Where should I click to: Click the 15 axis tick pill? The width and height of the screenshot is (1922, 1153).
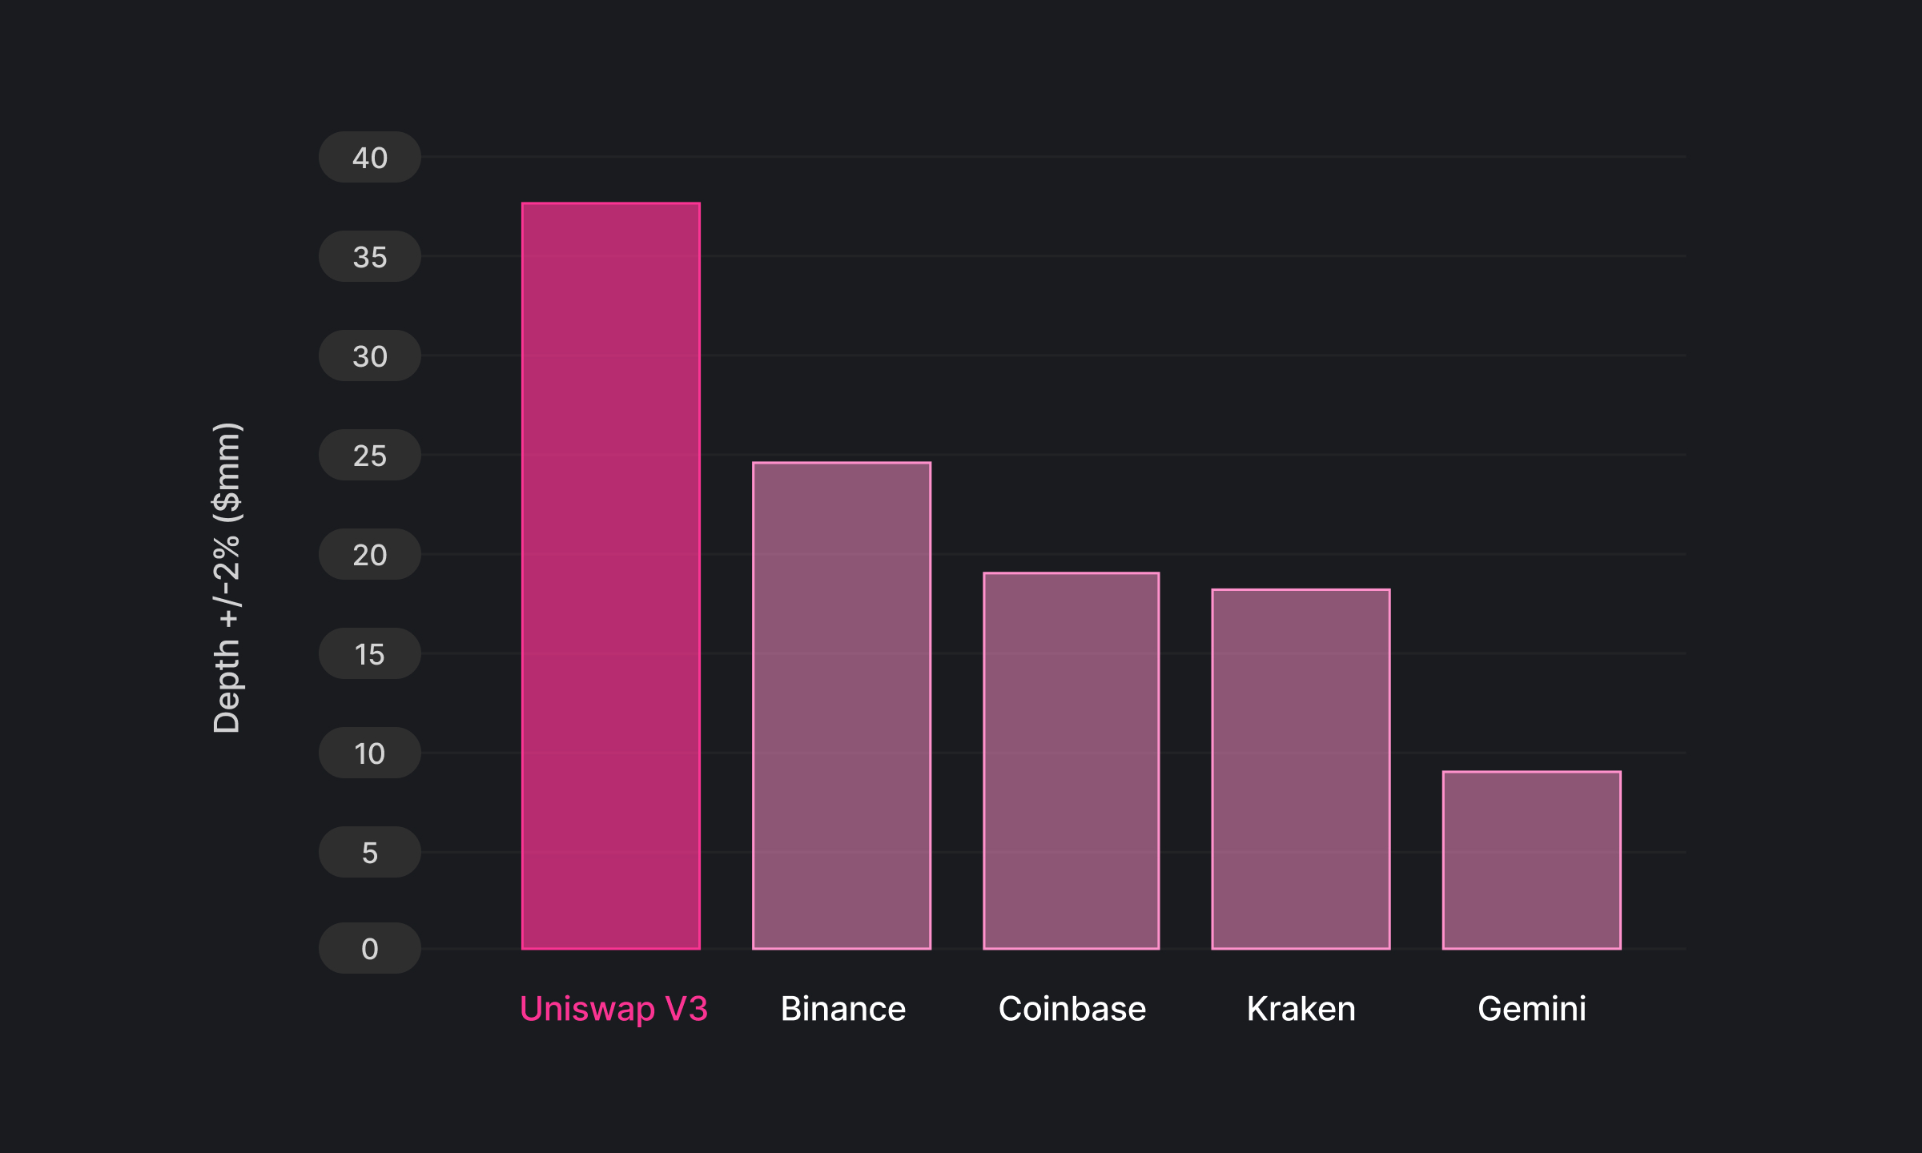[x=370, y=653]
